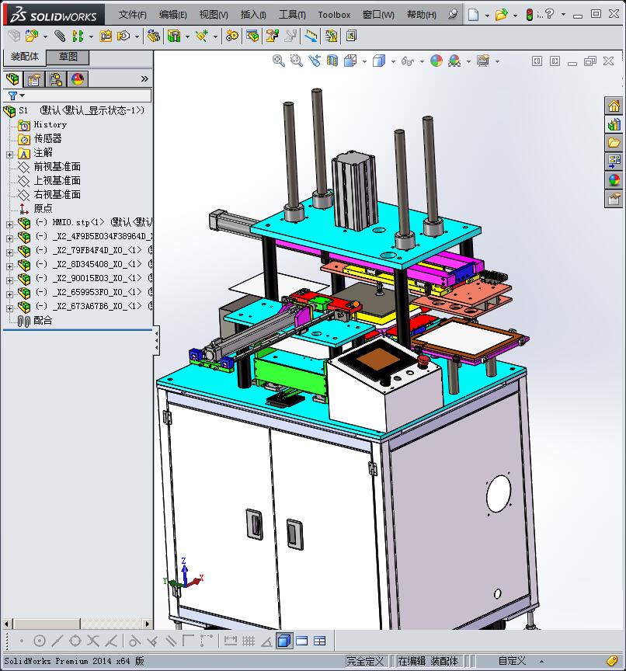Open the 视图(V) menu

[214, 15]
